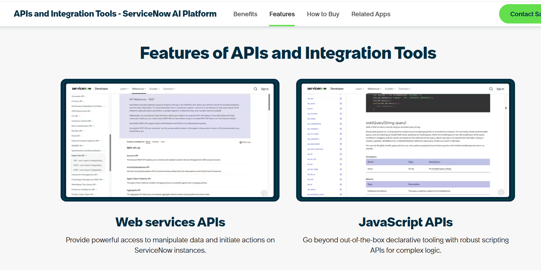Click the 'SN_DOC_SERVICES' sidebar entry

pyautogui.click(x=315, y=149)
